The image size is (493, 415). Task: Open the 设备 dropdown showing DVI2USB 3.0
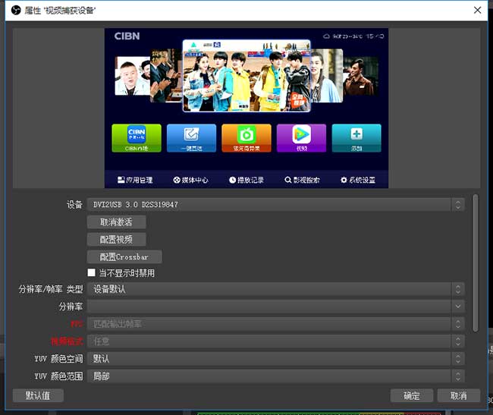point(275,205)
